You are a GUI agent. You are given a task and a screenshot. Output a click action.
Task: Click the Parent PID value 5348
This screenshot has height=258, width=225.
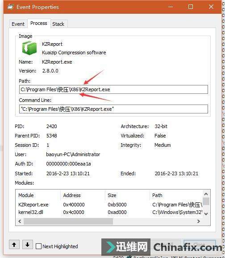coord(52,136)
